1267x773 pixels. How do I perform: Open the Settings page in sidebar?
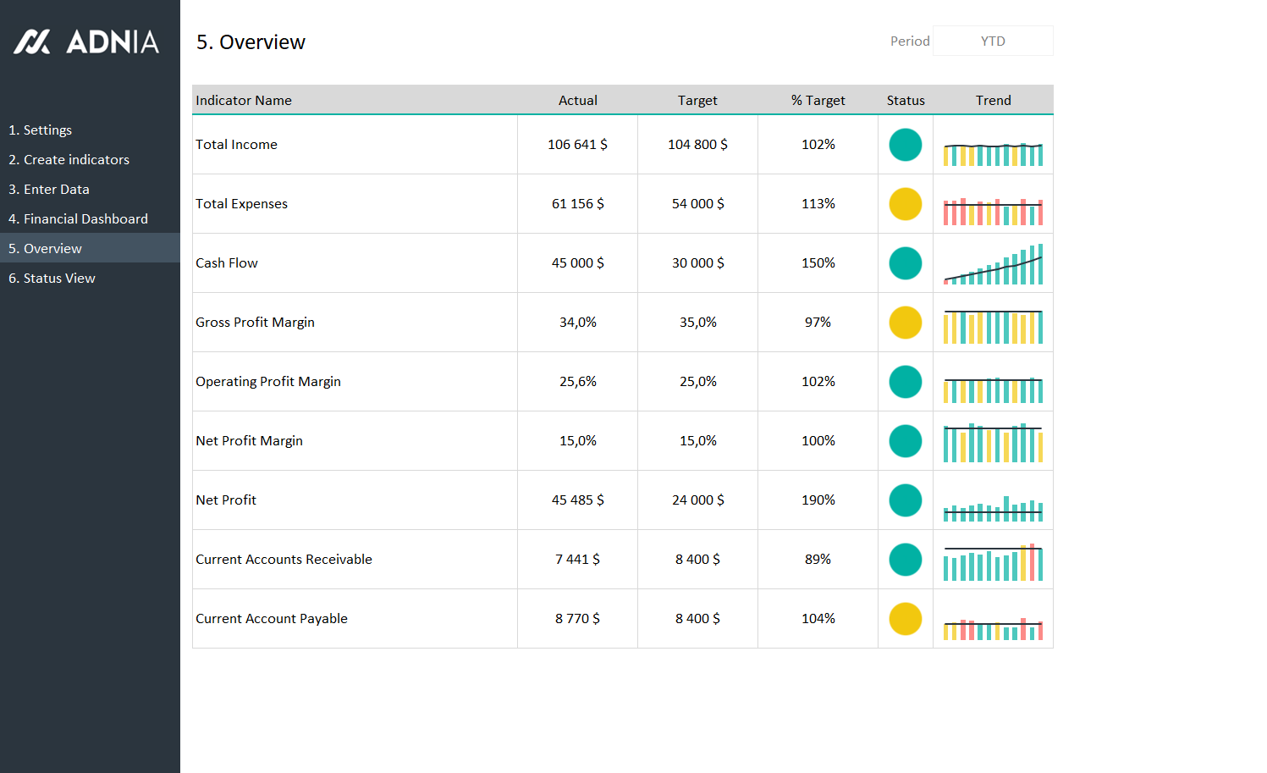pyautogui.click(x=40, y=130)
